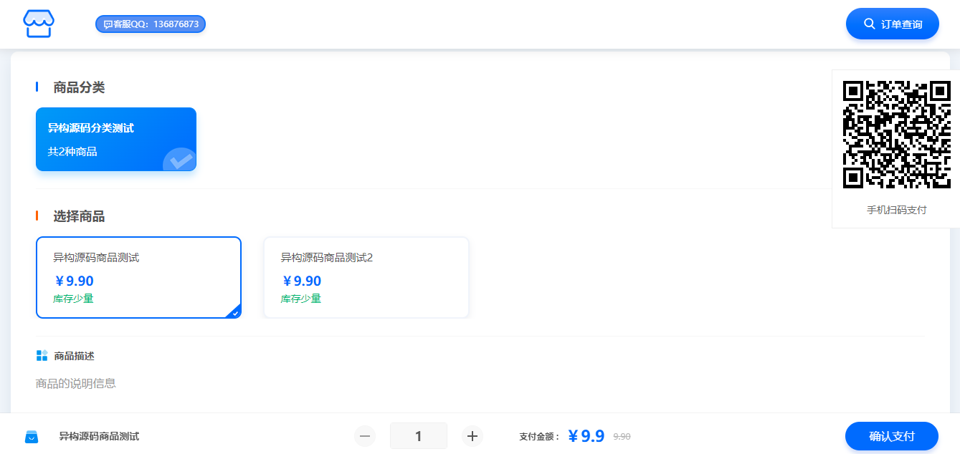
Task: Select the 异构源码分类测试 category card
Action: tap(115, 139)
